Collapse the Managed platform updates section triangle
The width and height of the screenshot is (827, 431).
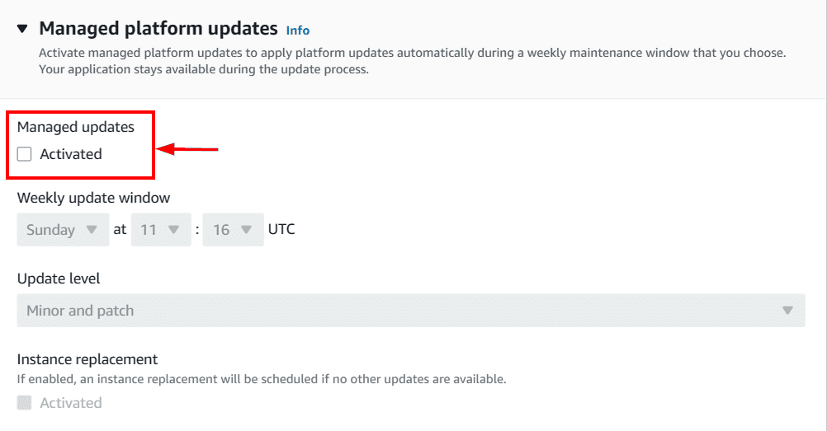tap(22, 29)
